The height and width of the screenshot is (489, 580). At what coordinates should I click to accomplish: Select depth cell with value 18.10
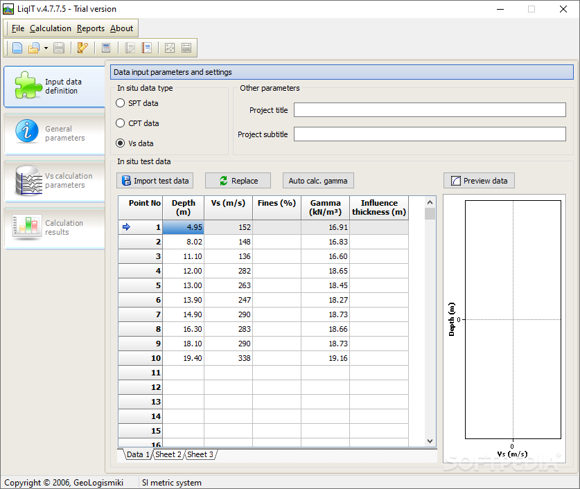click(184, 344)
